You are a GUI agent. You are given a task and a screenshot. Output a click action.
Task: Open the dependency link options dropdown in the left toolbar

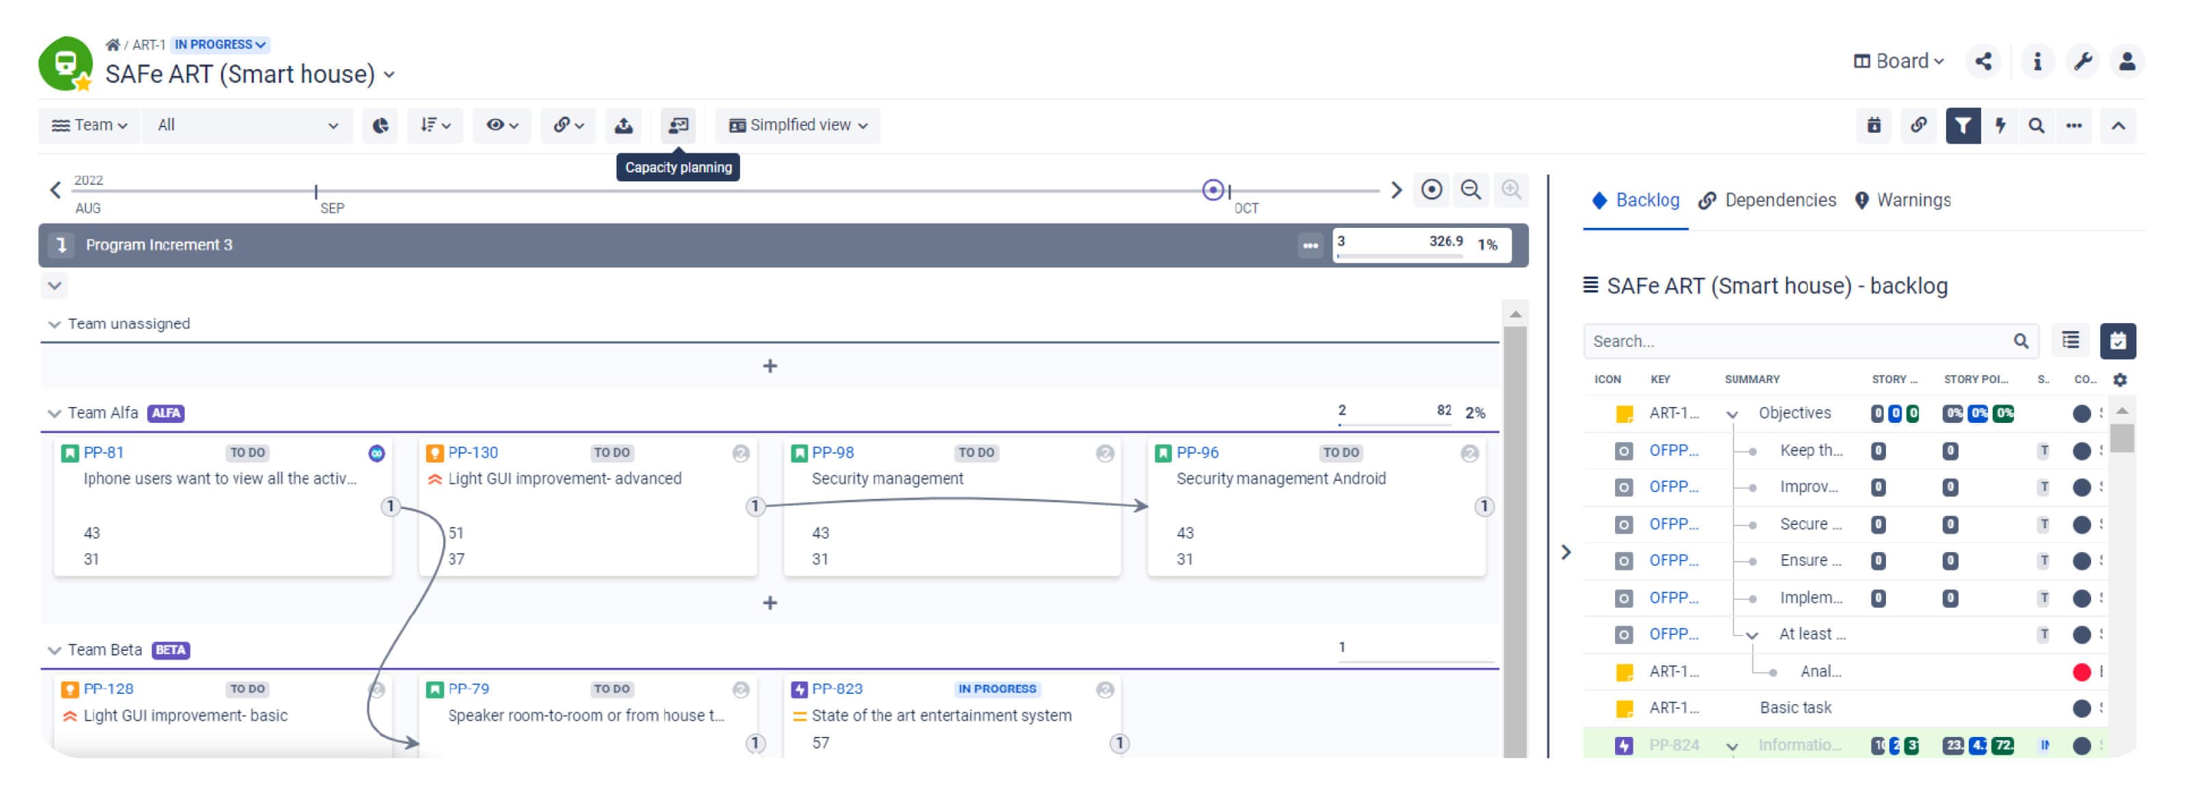point(568,126)
